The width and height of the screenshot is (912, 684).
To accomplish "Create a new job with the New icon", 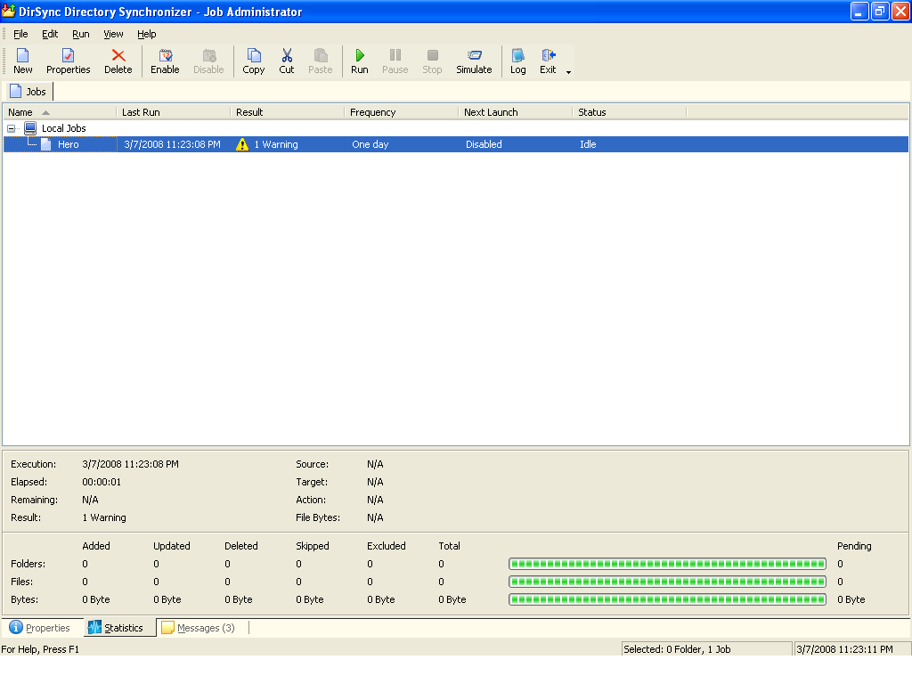I will [x=22, y=61].
